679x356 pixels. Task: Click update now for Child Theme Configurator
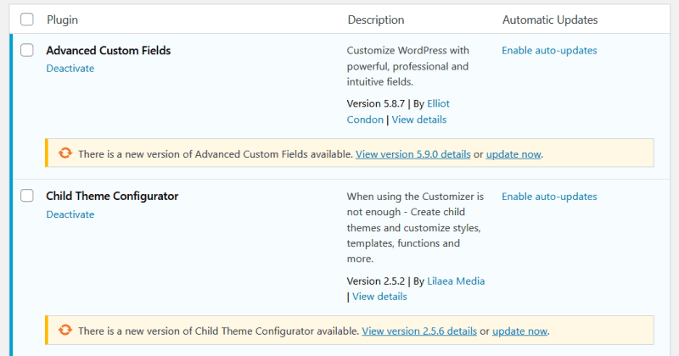point(519,331)
